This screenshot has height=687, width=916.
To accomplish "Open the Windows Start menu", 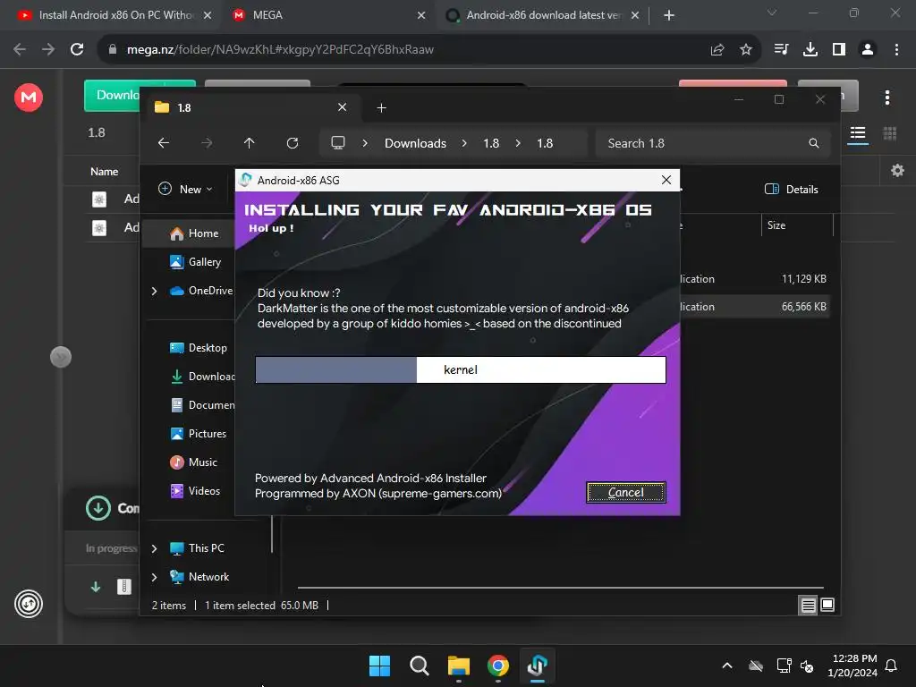I will pos(379,666).
